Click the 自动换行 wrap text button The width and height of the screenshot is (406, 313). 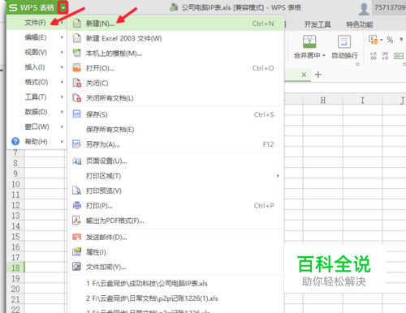click(344, 47)
